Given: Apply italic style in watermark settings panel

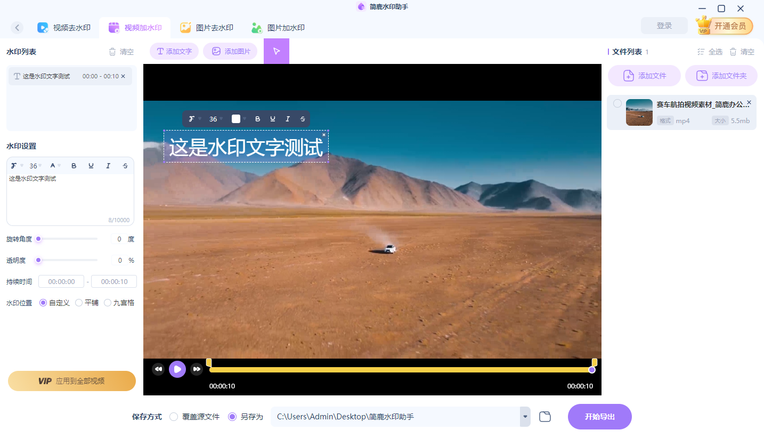Looking at the screenshot, I should point(108,166).
